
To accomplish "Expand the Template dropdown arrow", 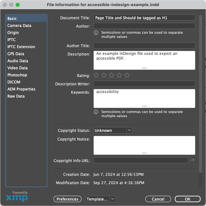I will pyautogui.click(x=112, y=199).
